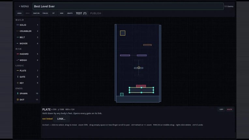The width and height of the screenshot is (249, 140).
Task: Select the PLATE logic tool
Action: (x=27, y=71)
